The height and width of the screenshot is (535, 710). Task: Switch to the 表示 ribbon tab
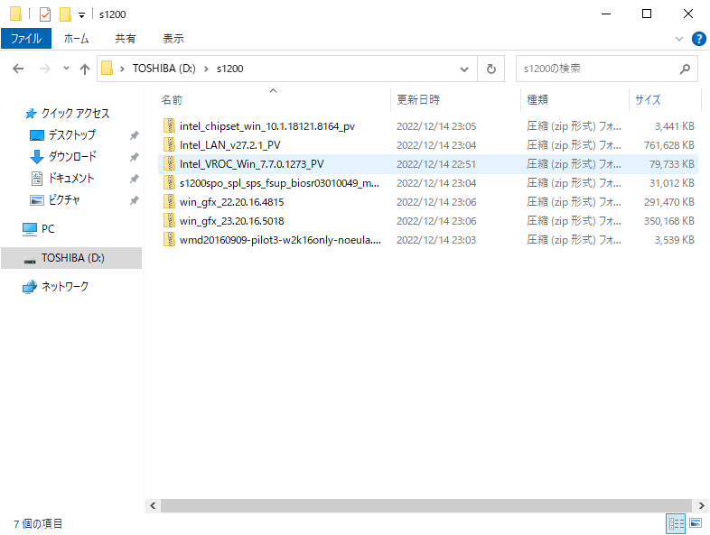[x=173, y=39]
